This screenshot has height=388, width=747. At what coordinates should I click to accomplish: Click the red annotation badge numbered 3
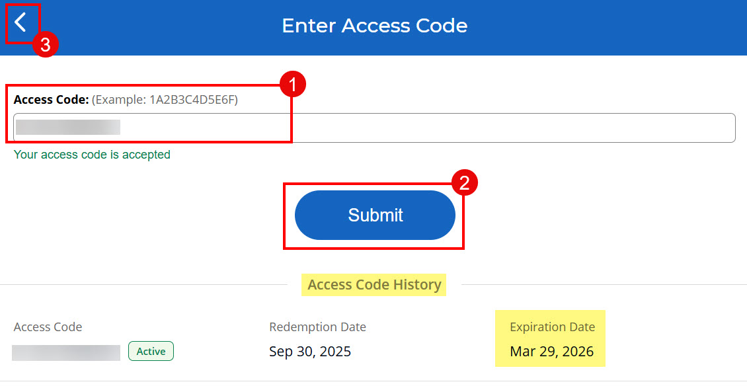click(46, 45)
